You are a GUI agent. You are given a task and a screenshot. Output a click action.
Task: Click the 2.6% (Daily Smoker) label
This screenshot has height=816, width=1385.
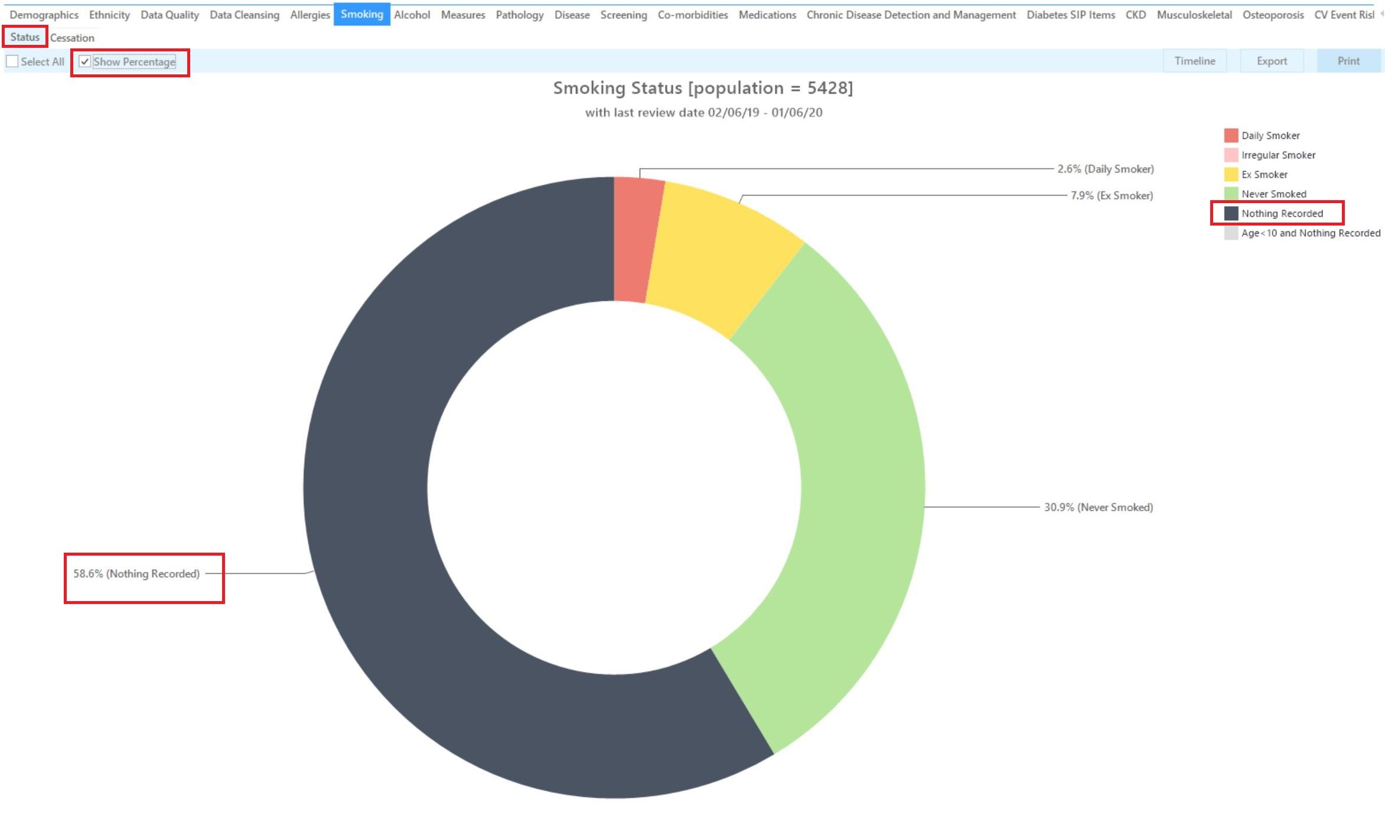1105,169
